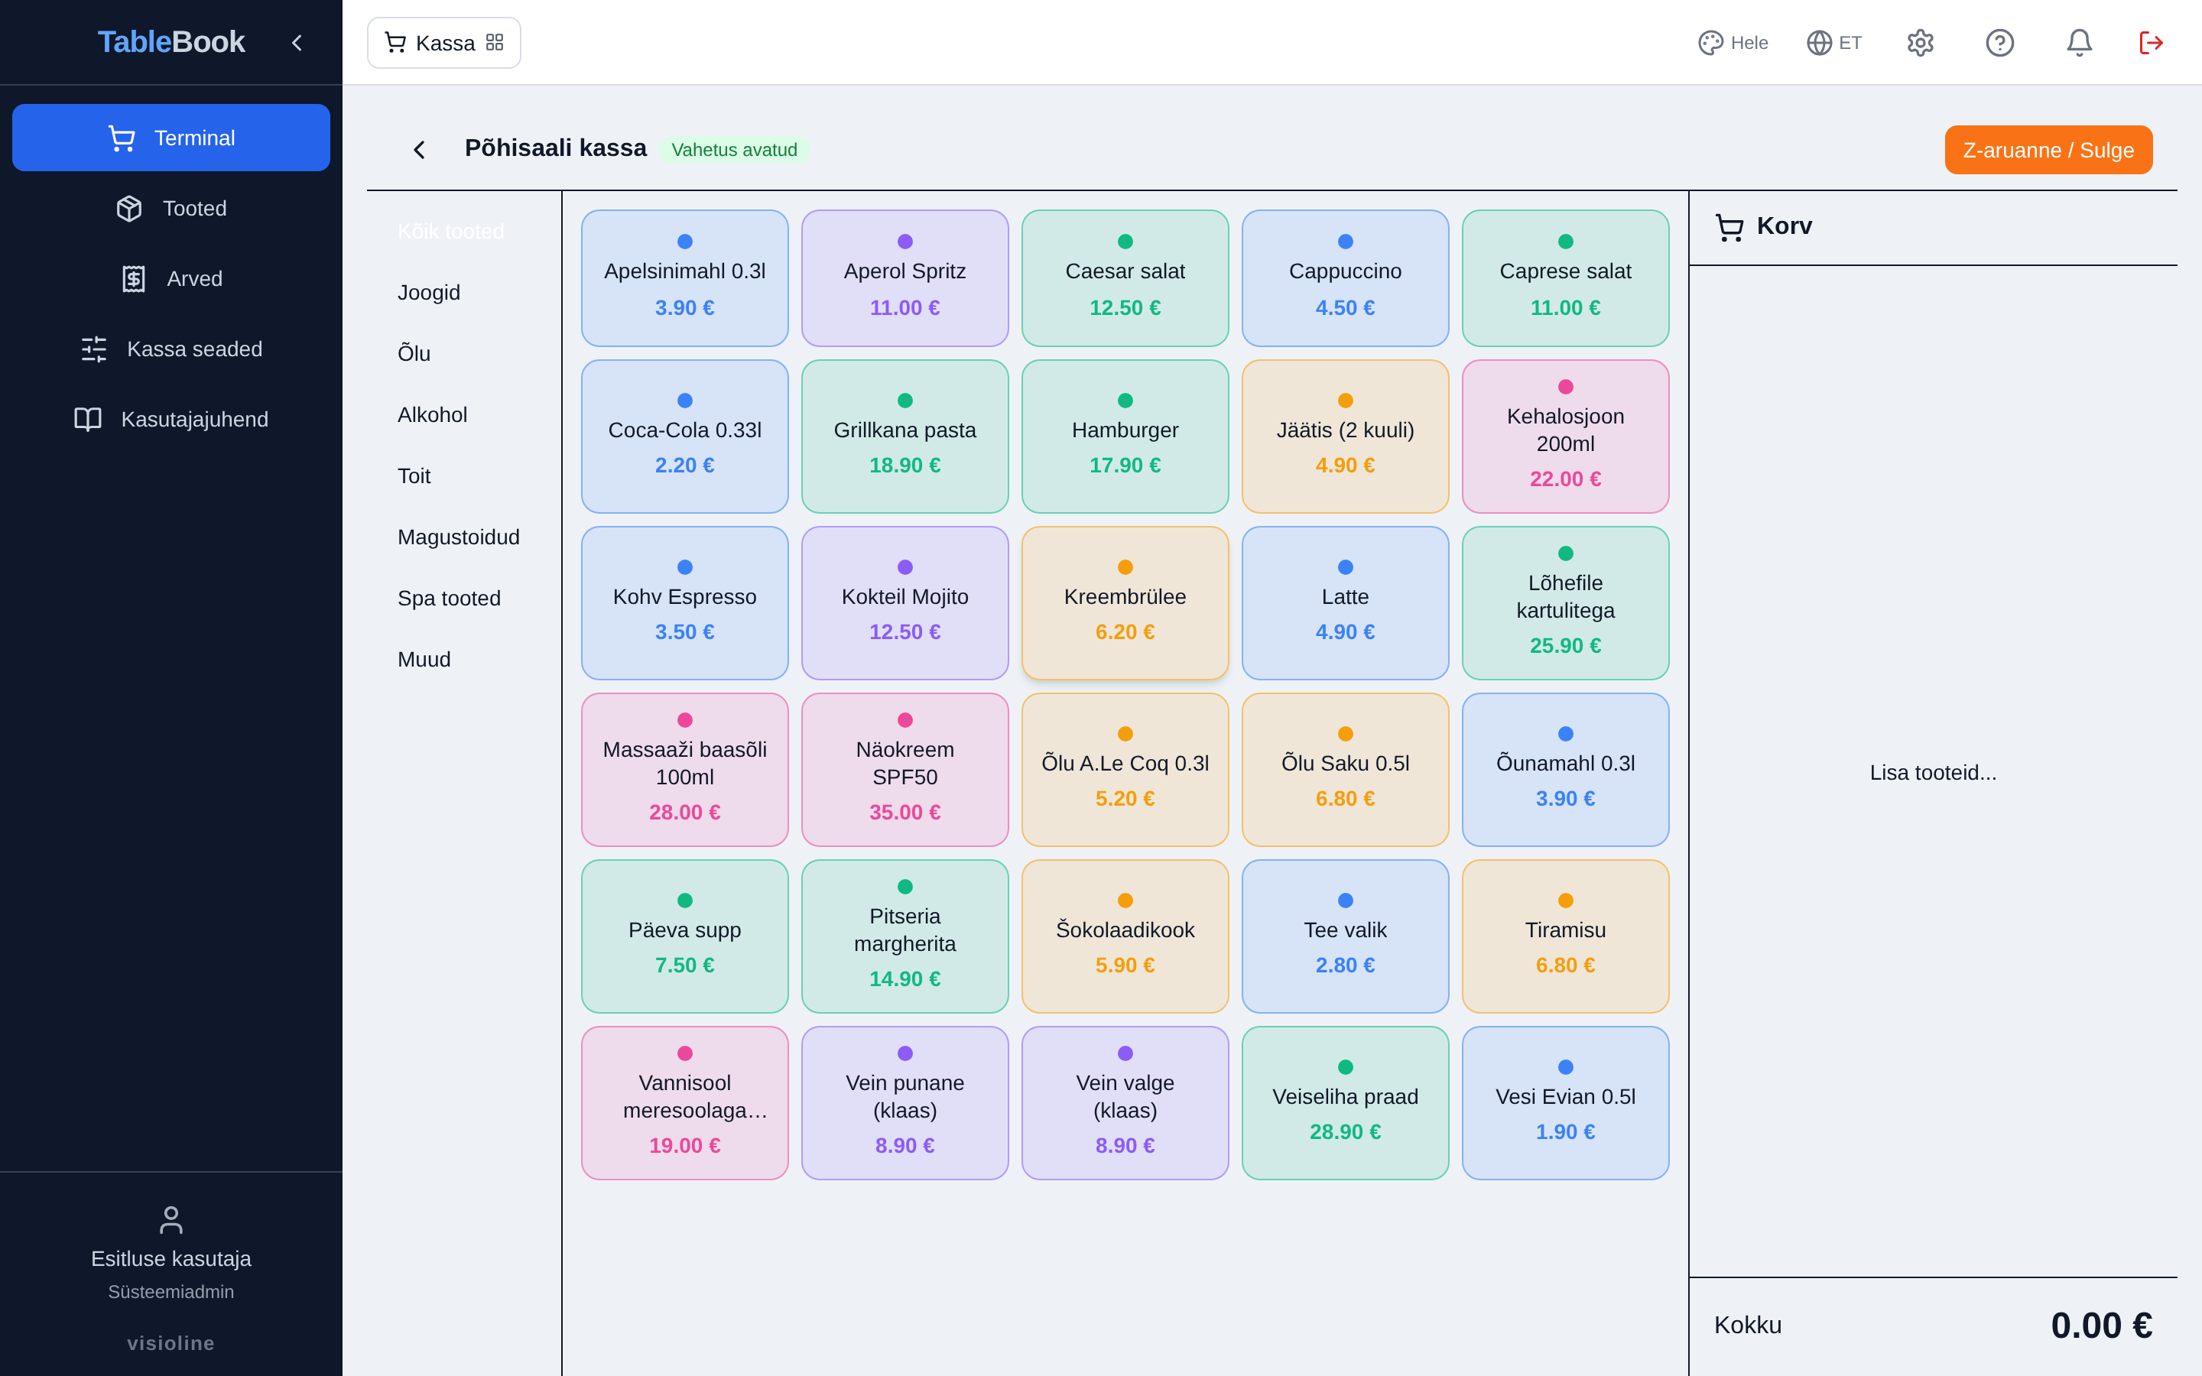Image resolution: width=2202 pixels, height=1376 pixels.
Task: Click the globe language icon
Action: coord(1818,43)
